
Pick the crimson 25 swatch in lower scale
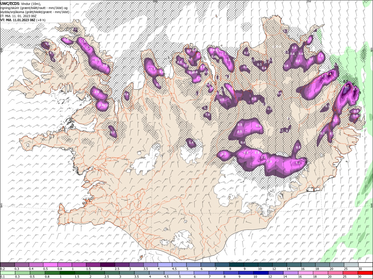[351, 273]
